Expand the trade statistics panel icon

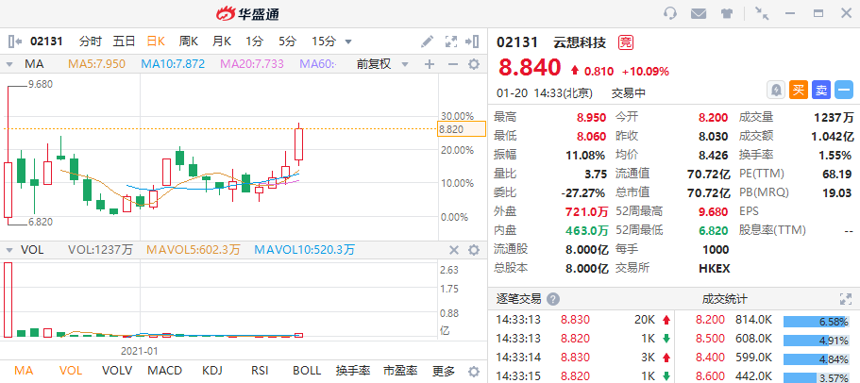pos(846,299)
